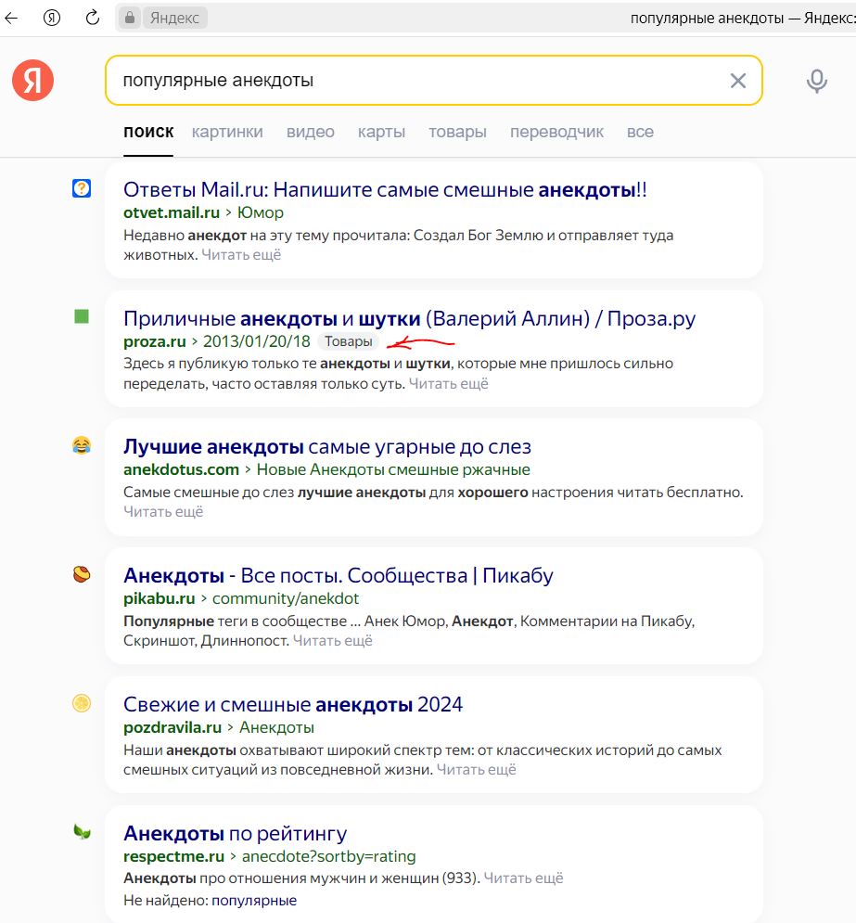Clear the search query with the X icon
Screen dimensions: 856x923
pyautogui.click(x=737, y=81)
